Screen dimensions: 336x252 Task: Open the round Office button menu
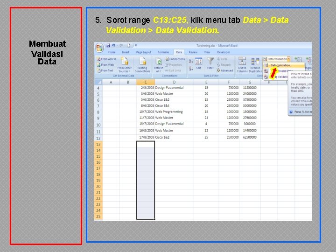[x=99, y=48]
